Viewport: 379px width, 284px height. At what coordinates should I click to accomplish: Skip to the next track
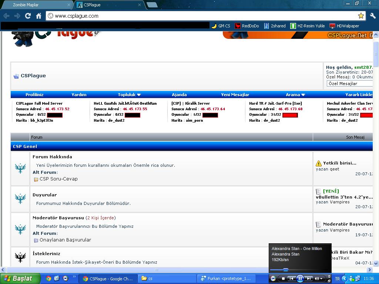point(309,278)
